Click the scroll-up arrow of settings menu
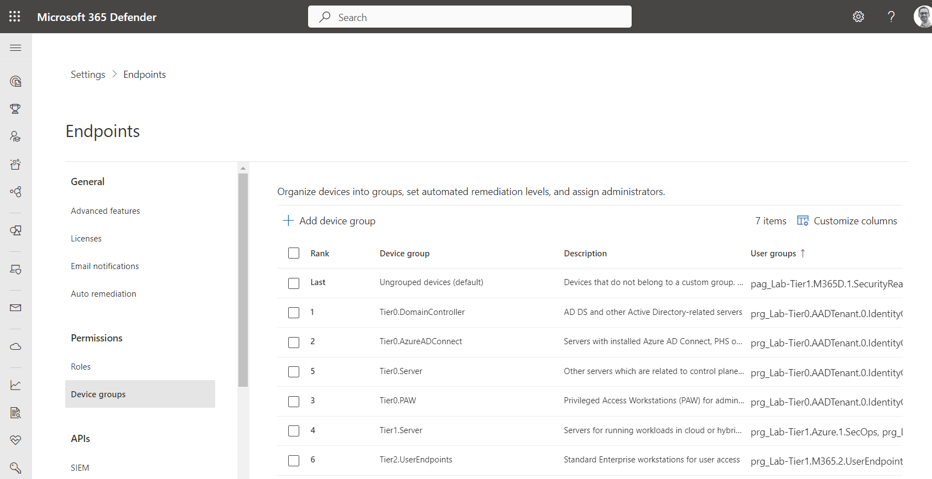 [243, 168]
